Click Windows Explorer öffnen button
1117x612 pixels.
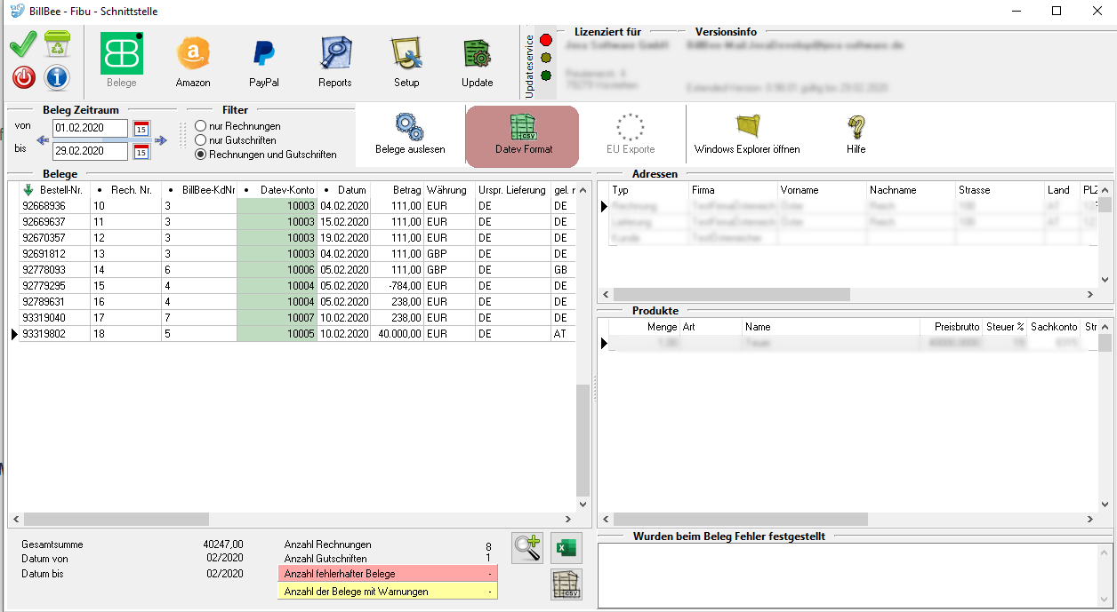[x=747, y=135]
